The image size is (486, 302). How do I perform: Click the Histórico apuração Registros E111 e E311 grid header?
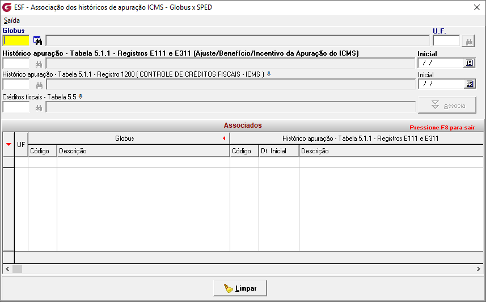[357, 139]
